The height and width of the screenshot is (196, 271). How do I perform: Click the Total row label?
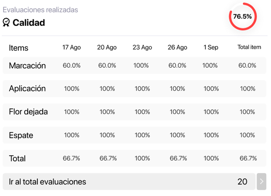17,158
